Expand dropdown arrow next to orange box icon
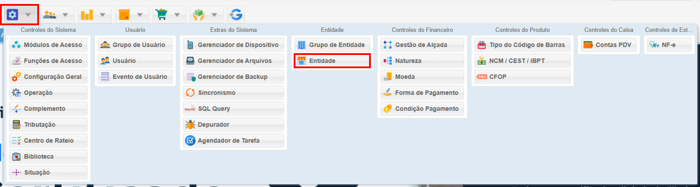This screenshot has height=187, width=700. tap(140, 15)
